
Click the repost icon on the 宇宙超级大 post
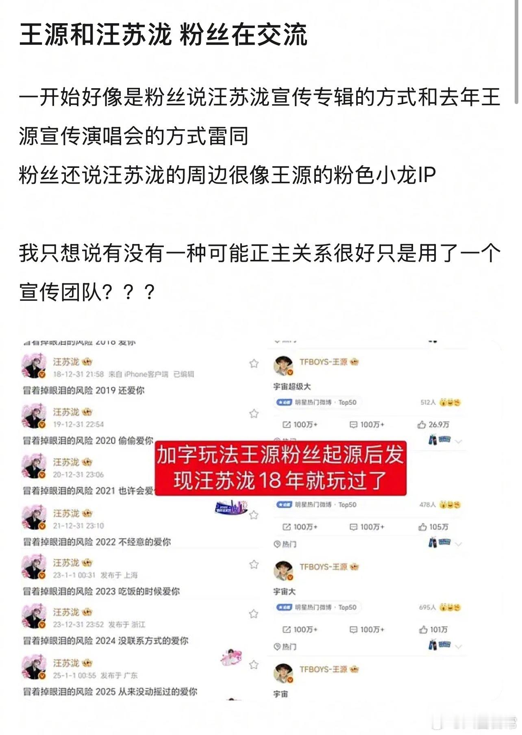pos(287,424)
